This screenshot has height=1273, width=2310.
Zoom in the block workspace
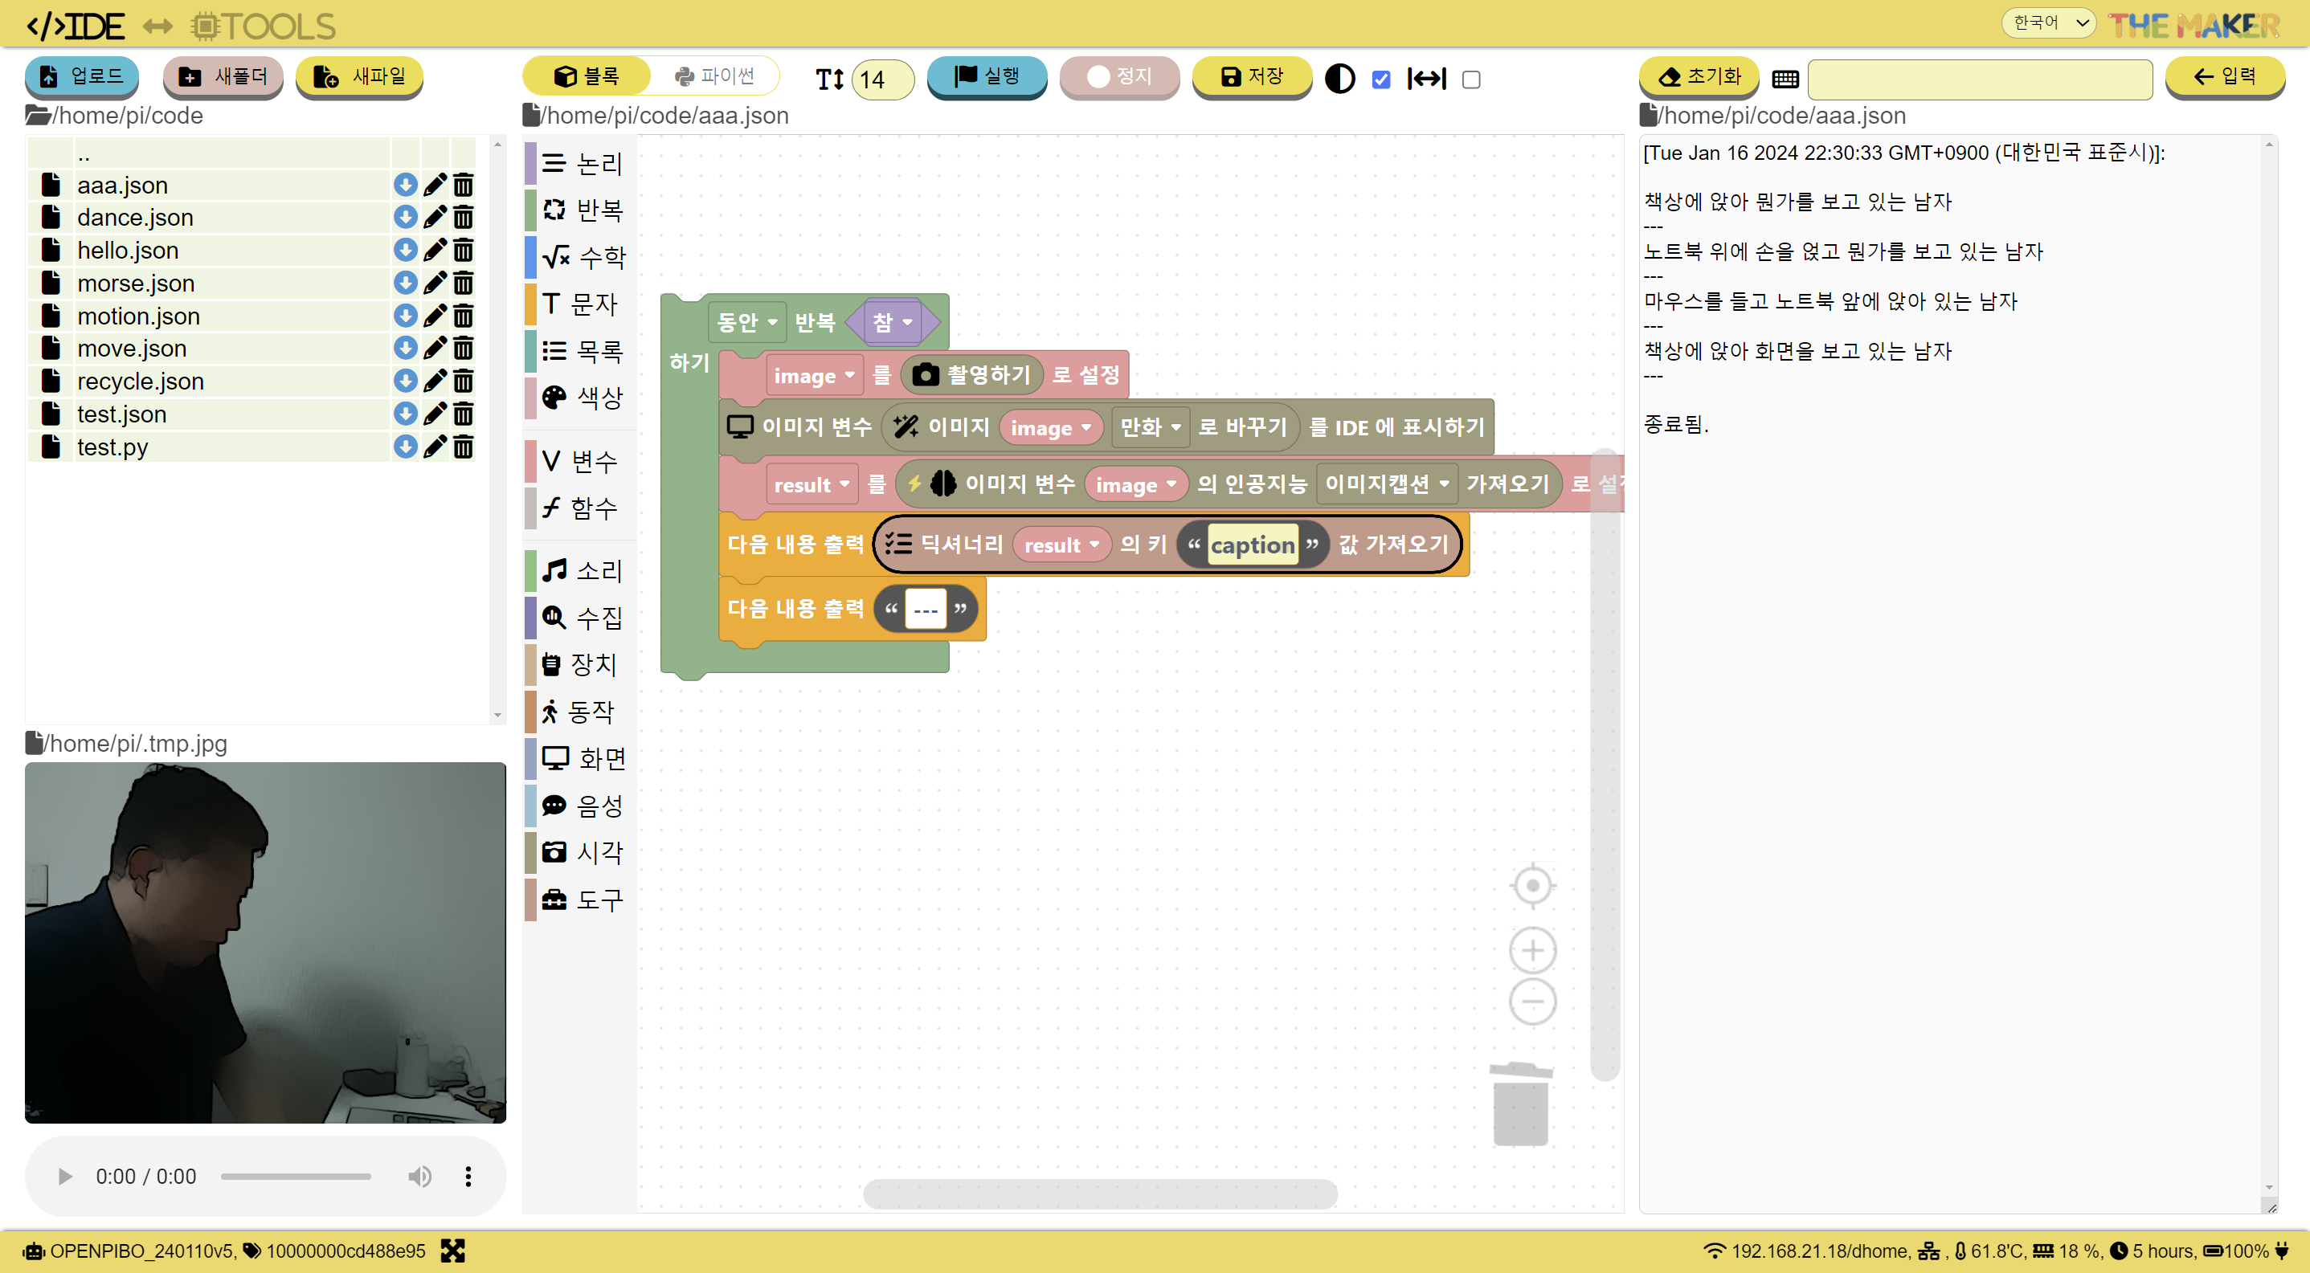point(1531,950)
